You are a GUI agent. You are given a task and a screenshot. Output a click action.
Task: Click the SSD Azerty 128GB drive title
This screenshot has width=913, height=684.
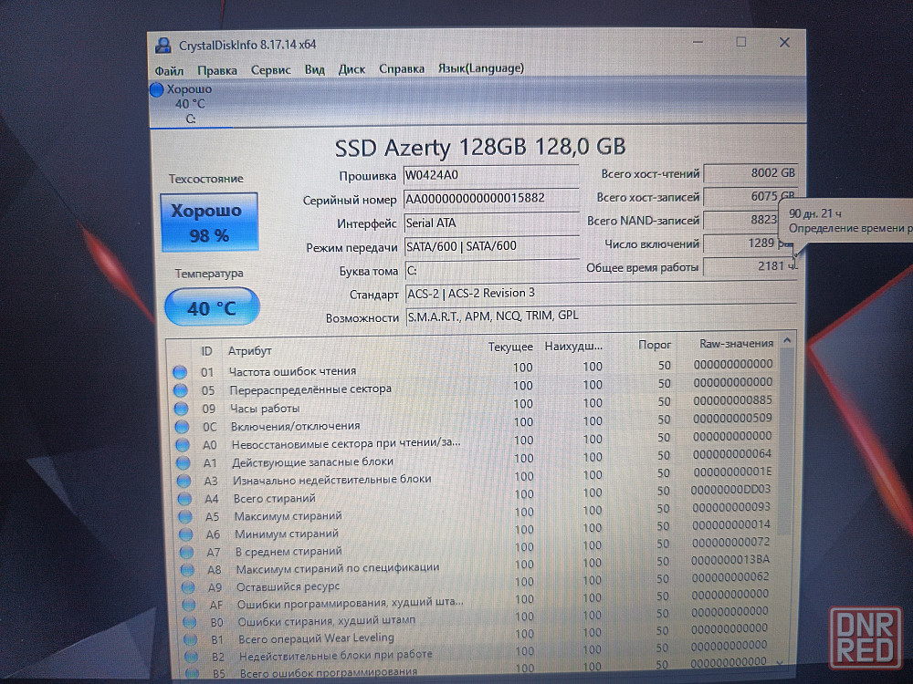[x=480, y=147]
